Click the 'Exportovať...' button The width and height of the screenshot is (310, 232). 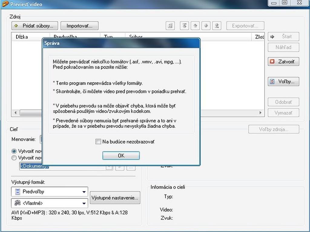245,26
